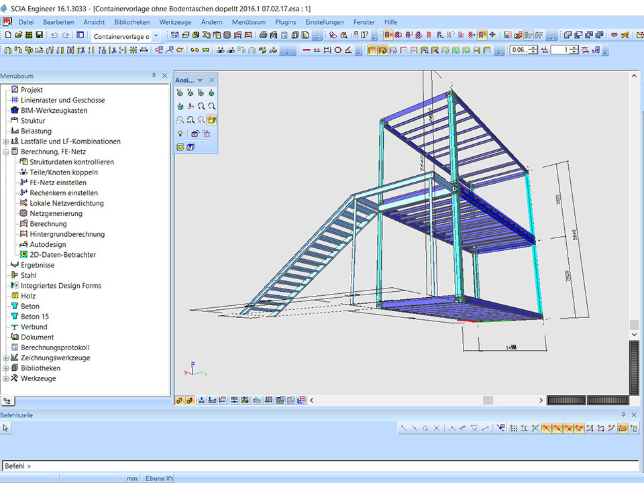
Task: Select Netzgenerierung in the tree
Action: (x=56, y=213)
